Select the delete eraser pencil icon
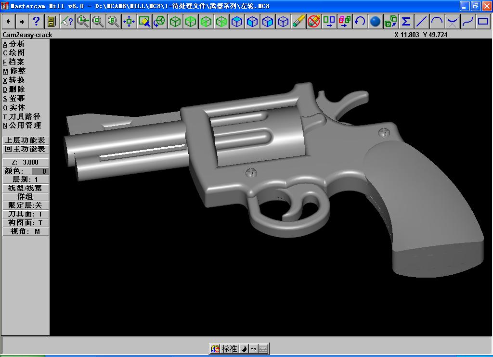The height and width of the screenshot is (357, 493). pyautogui.click(x=298, y=22)
